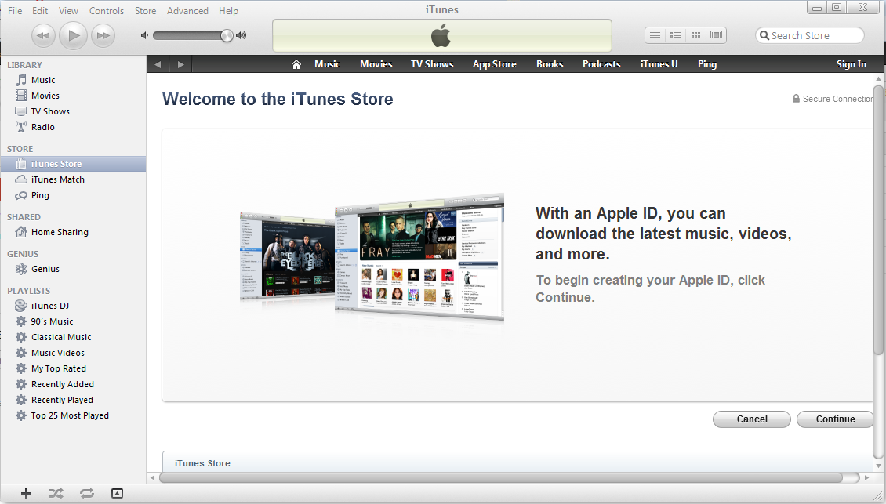Open the App Store tab
This screenshot has height=504, width=886.
(495, 64)
